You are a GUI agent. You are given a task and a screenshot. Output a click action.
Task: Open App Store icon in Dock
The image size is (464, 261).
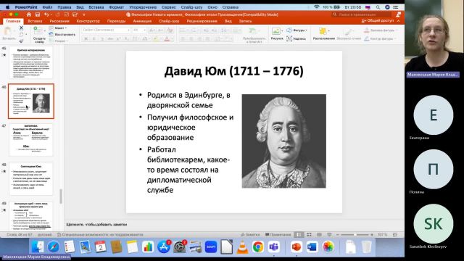click(x=164, y=246)
